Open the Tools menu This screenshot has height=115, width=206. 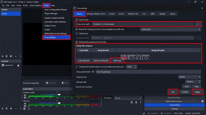point(46,5)
